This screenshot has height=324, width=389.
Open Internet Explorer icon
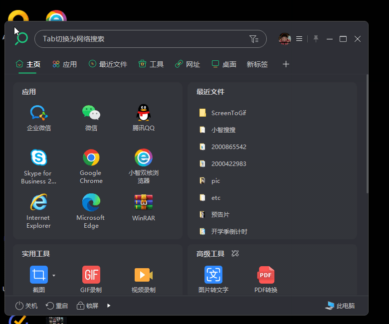39,202
